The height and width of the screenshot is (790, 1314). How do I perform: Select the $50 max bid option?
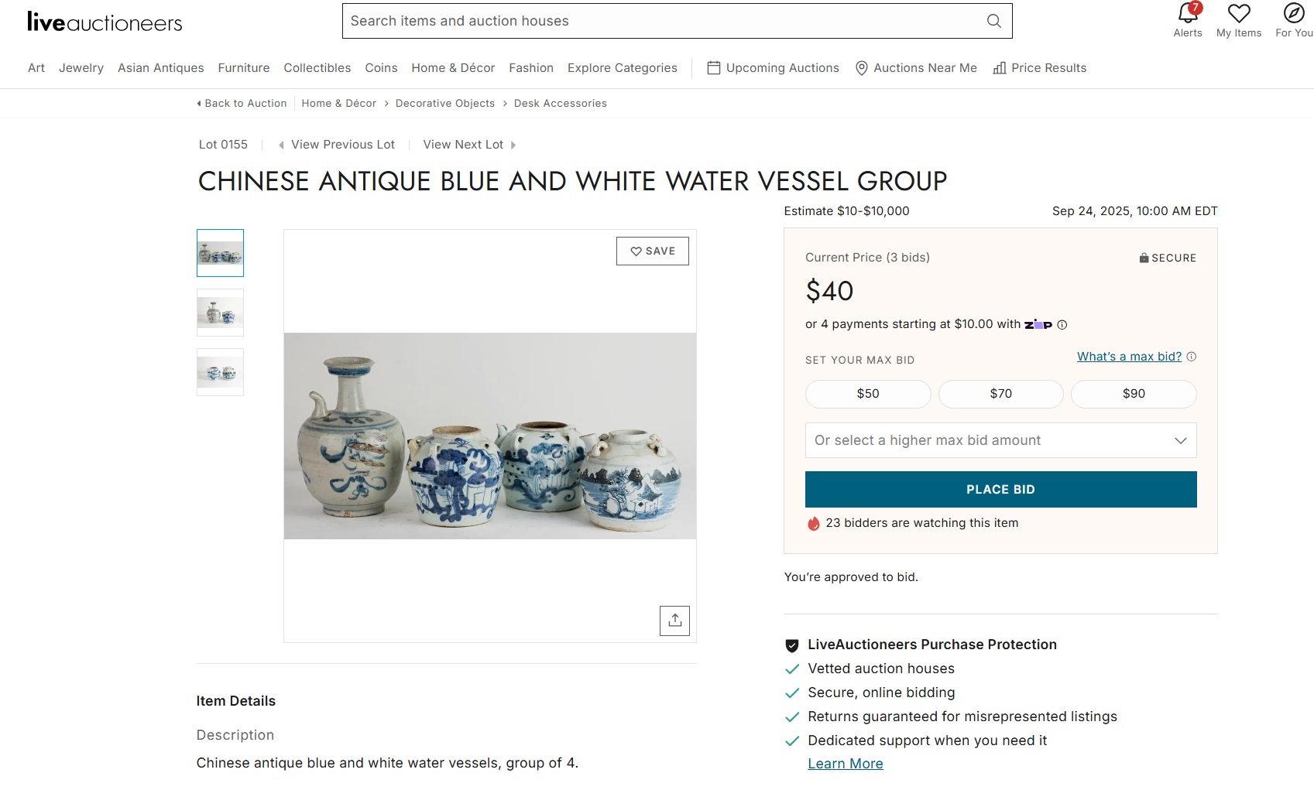pos(868,394)
